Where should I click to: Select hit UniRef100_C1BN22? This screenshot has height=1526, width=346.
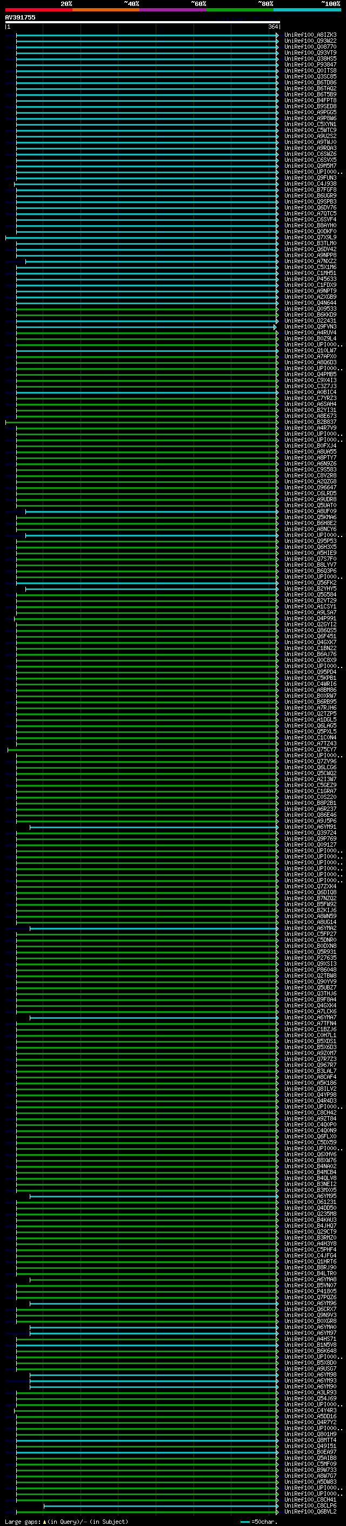click(310, 649)
